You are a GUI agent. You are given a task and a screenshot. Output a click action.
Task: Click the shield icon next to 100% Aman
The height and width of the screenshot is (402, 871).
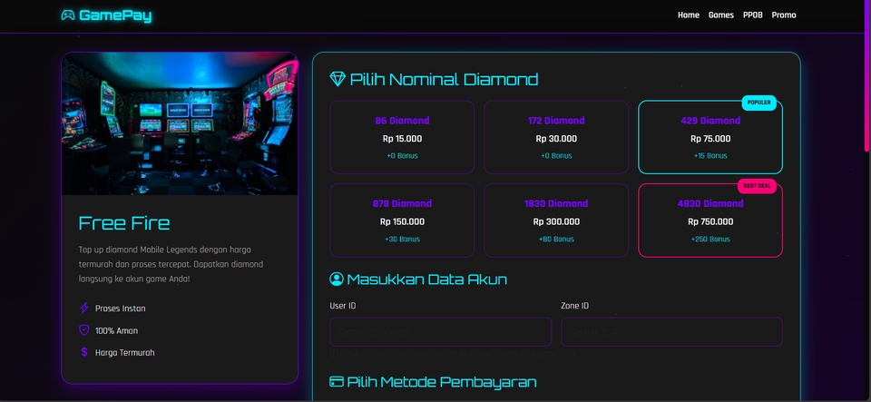84,330
